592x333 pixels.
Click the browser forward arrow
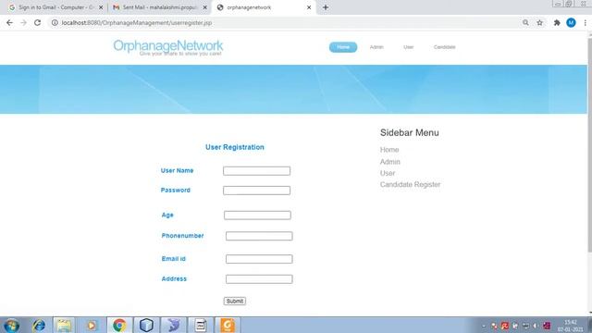click(23, 22)
